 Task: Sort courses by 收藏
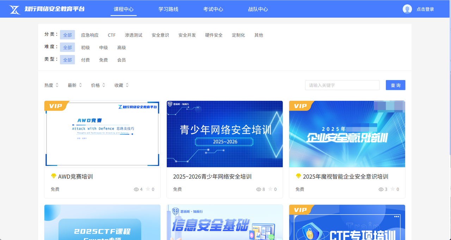[122, 85]
